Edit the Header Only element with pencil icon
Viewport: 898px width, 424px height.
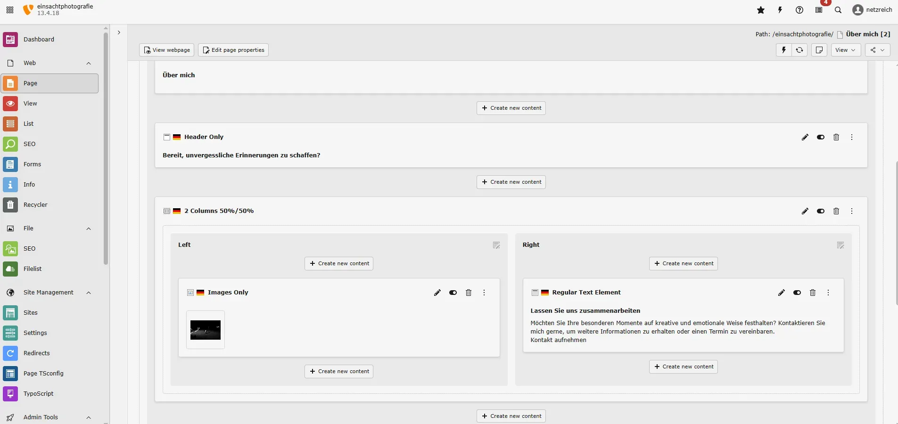pos(805,137)
